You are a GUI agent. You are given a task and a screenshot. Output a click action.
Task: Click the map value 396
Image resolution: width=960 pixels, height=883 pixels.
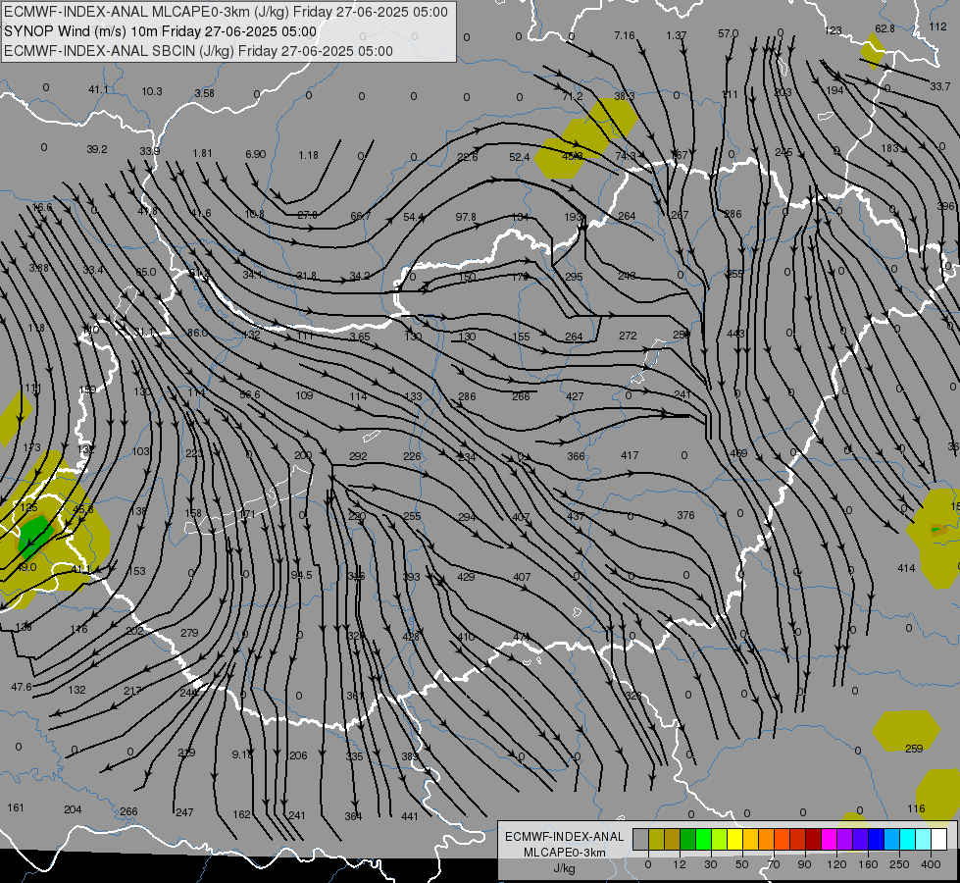945,206
